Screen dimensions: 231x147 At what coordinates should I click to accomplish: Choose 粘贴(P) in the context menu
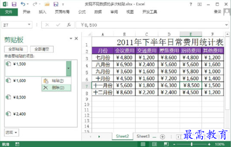coord(56,81)
